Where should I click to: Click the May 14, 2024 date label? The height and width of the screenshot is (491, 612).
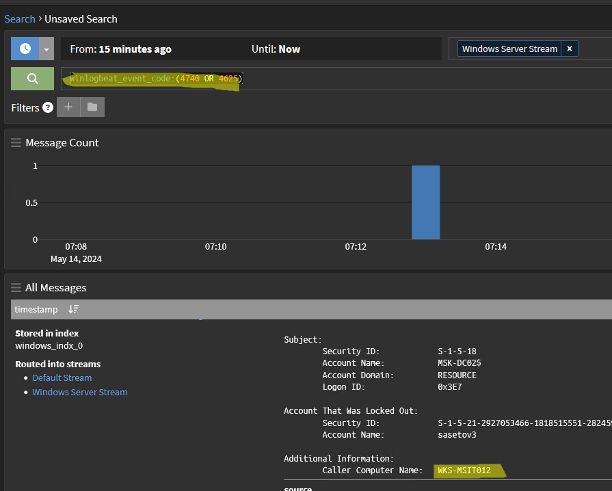(x=76, y=259)
